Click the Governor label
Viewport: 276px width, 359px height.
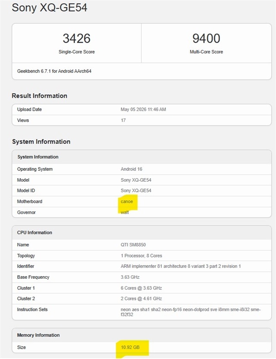coord(26,212)
